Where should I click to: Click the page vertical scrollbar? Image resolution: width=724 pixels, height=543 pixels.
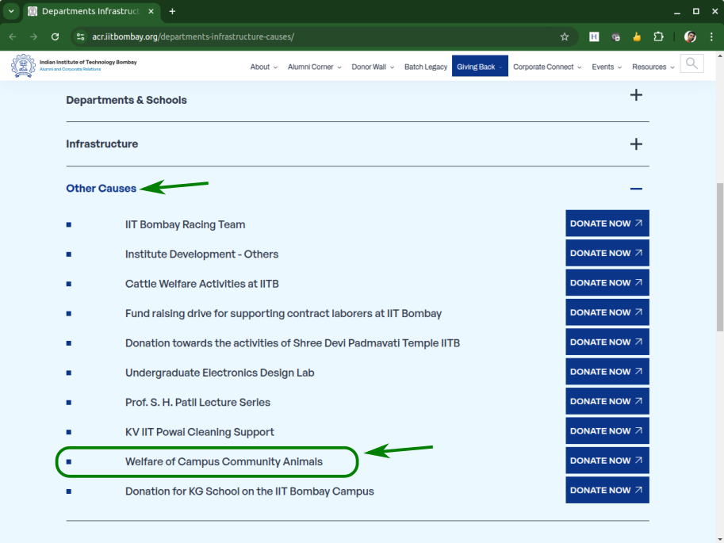tap(719, 254)
